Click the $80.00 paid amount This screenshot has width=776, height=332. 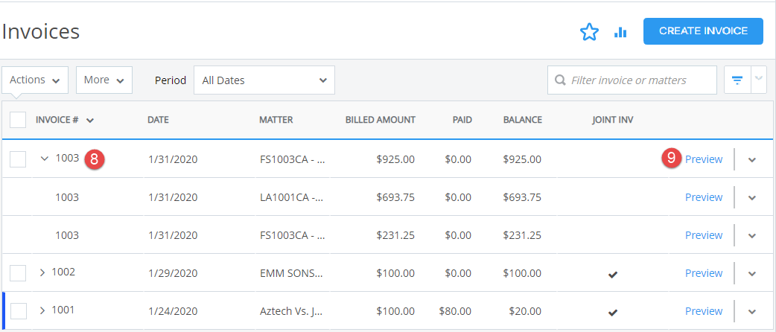coord(455,311)
